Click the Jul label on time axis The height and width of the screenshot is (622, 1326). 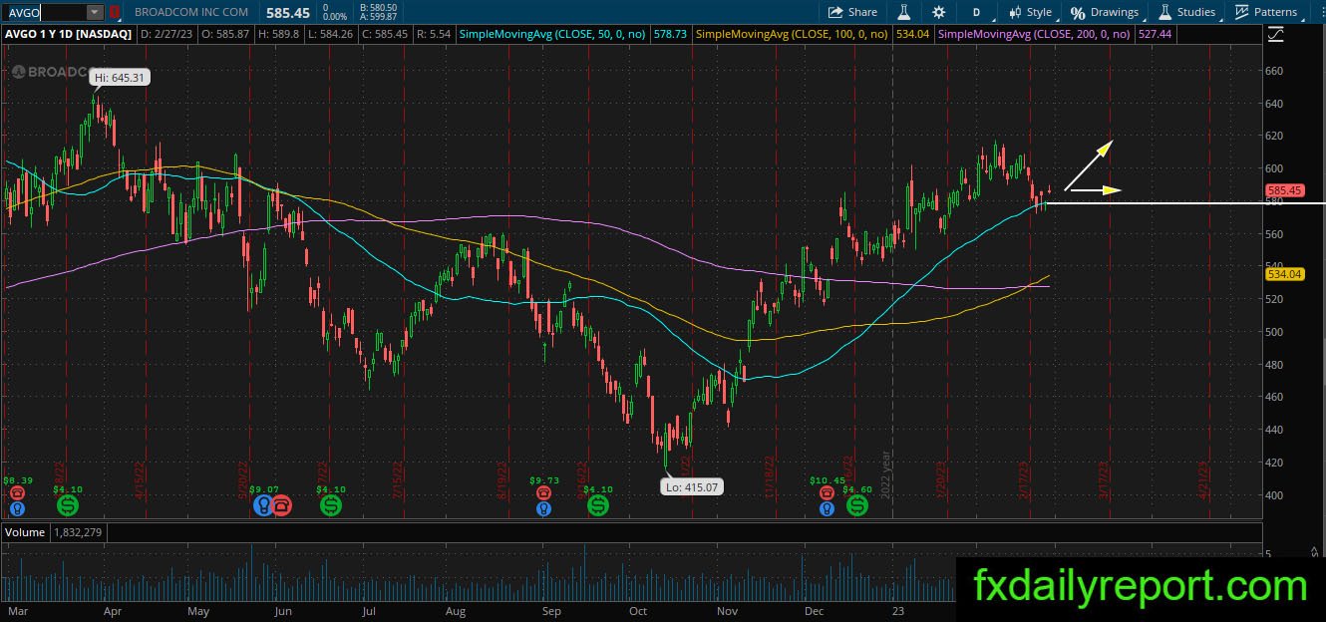coord(369,611)
